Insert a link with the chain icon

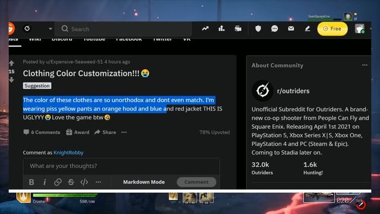pos(58,182)
